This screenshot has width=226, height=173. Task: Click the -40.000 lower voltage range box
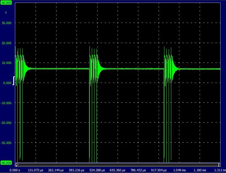click(x=6, y=163)
